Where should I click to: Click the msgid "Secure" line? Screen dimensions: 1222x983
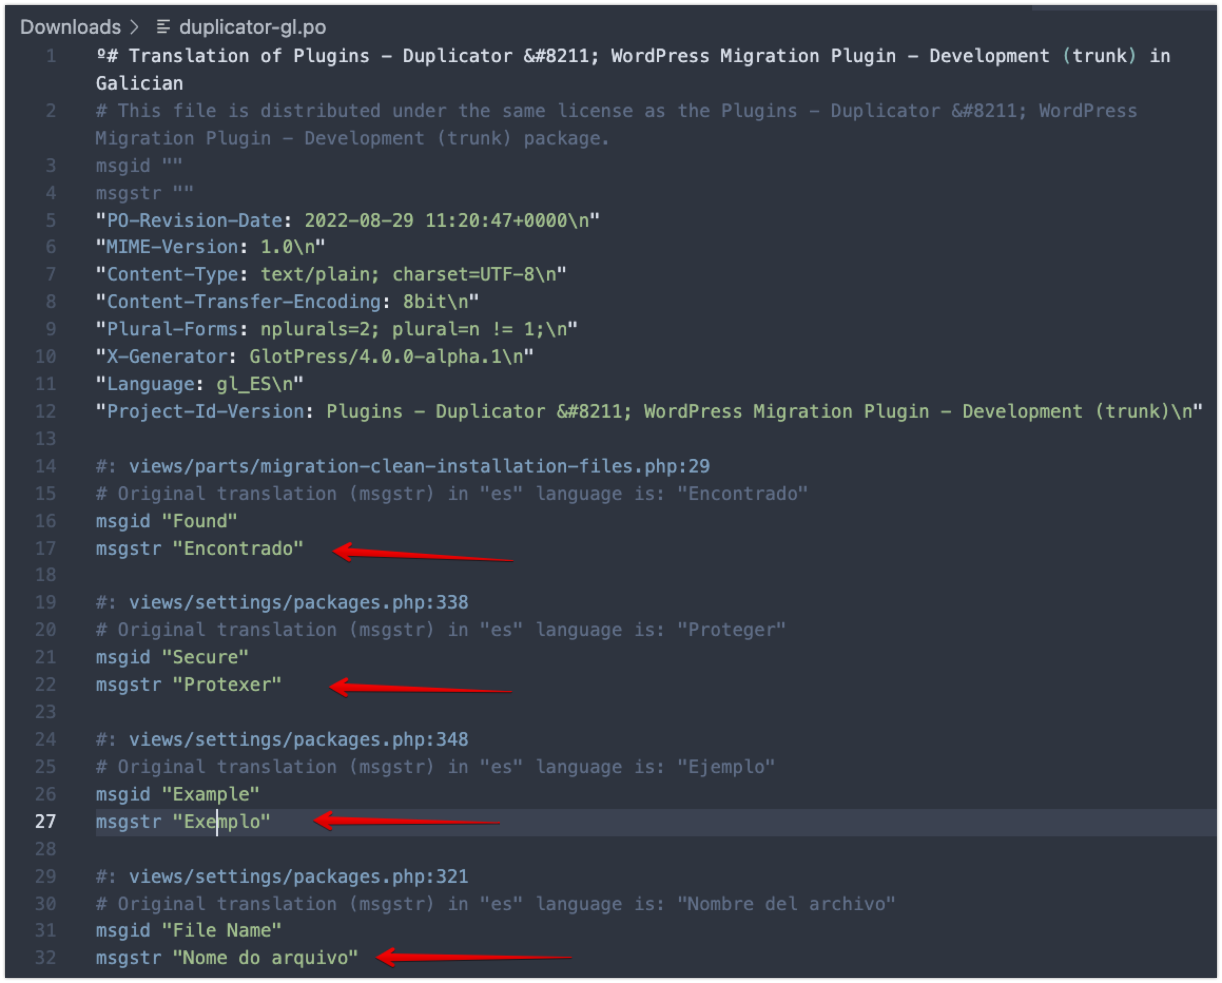tap(172, 657)
